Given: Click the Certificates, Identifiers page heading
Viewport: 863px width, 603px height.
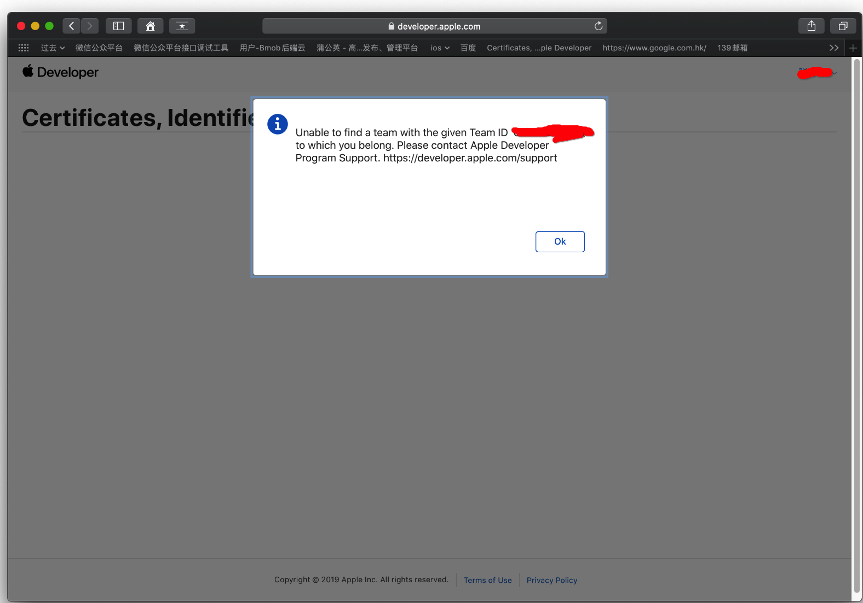Looking at the screenshot, I should (137, 118).
